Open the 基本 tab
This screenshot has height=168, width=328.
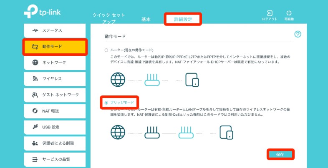coord(146,19)
